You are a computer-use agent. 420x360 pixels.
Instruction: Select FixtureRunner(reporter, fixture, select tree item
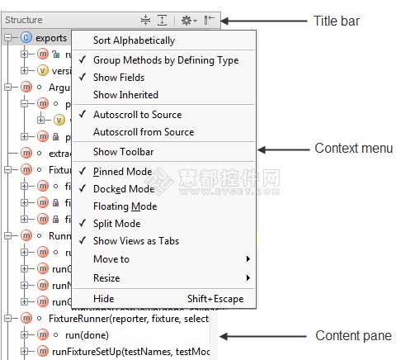click(x=129, y=319)
